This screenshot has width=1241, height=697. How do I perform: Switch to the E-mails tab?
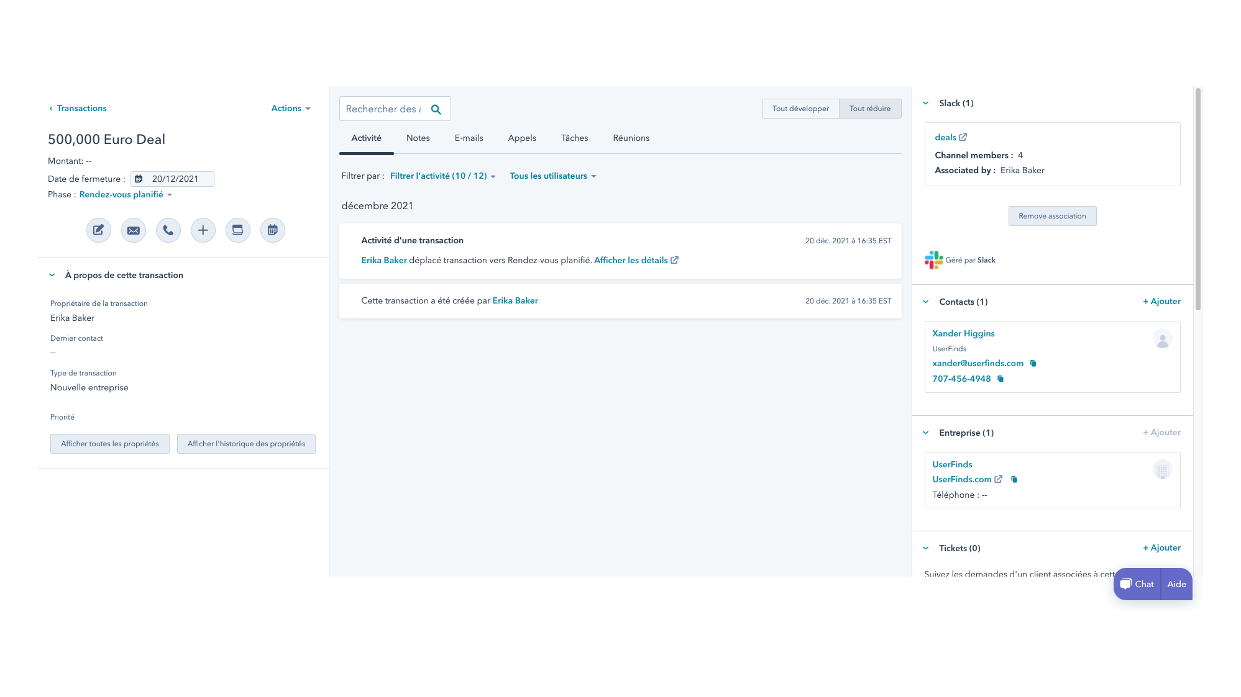click(469, 138)
